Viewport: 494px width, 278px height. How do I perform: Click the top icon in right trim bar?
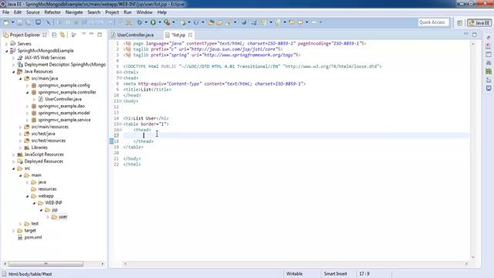click(489, 38)
